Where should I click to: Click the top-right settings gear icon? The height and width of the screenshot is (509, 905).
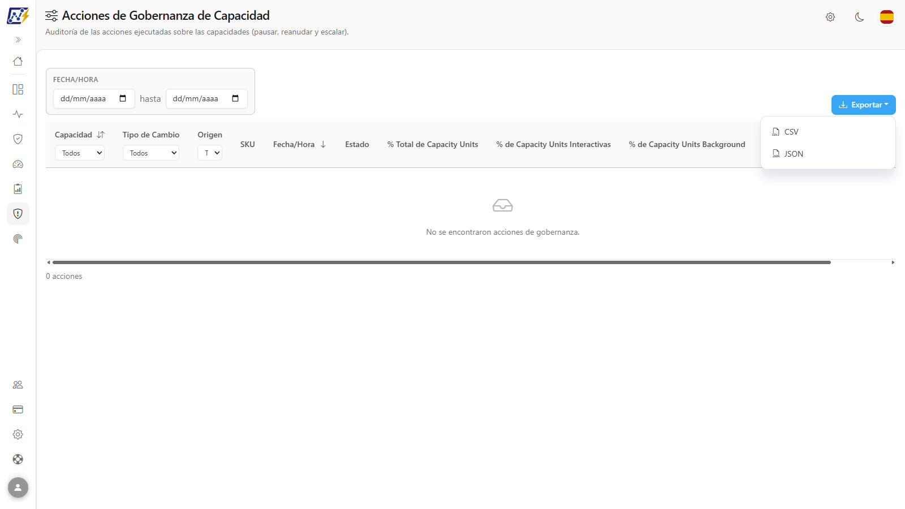coord(830,17)
